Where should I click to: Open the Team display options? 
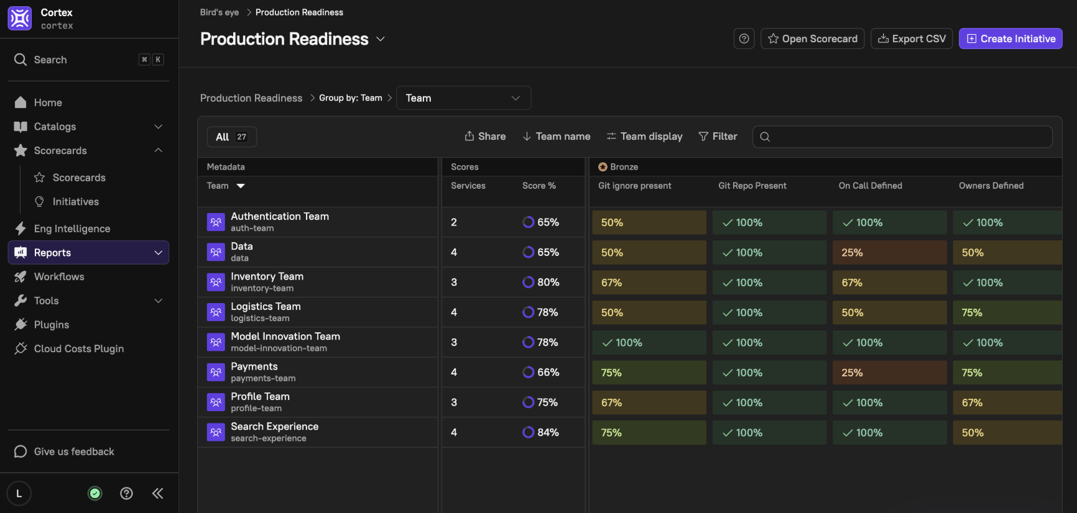coord(644,137)
